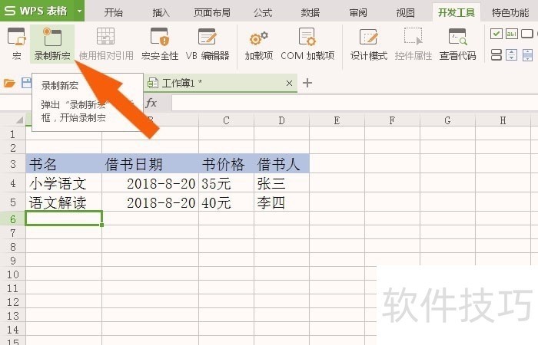Select the cell 小学语文
Viewport: 538px width, 345px height.
coord(64,183)
